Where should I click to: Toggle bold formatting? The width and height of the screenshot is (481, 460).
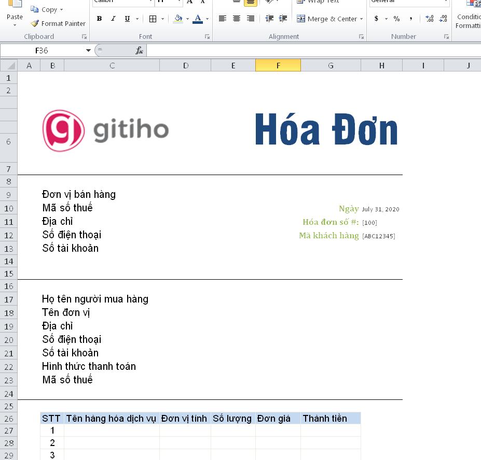[99, 19]
